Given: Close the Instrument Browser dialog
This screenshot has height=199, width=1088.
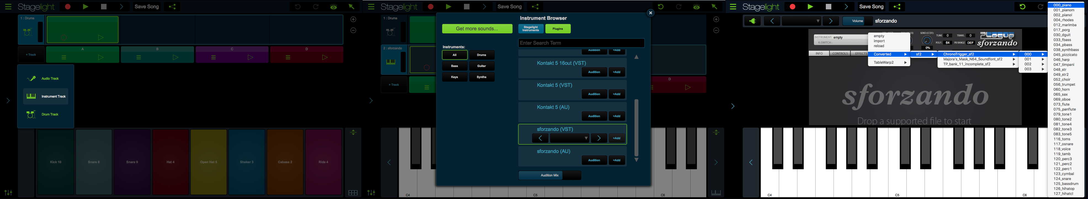Looking at the screenshot, I should click(651, 13).
